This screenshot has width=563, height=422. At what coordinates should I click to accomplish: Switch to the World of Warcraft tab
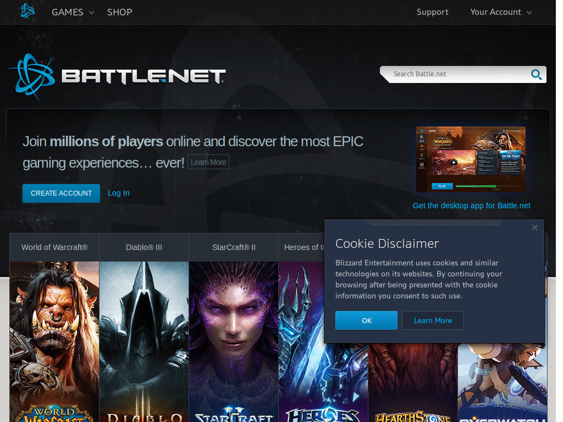(x=54, y=247)
